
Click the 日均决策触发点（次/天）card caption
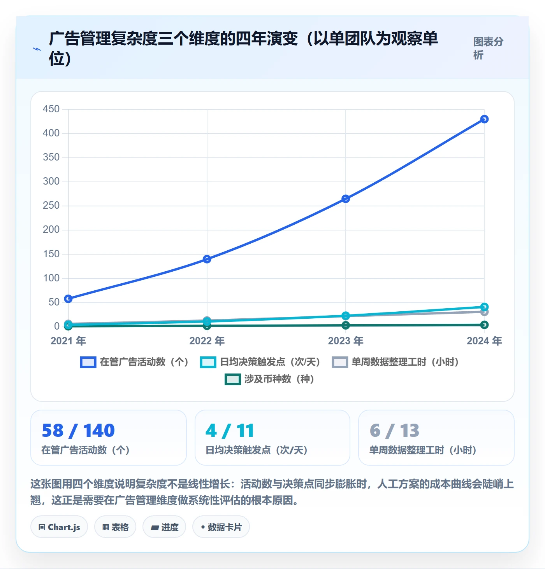(x=257, y=450)
